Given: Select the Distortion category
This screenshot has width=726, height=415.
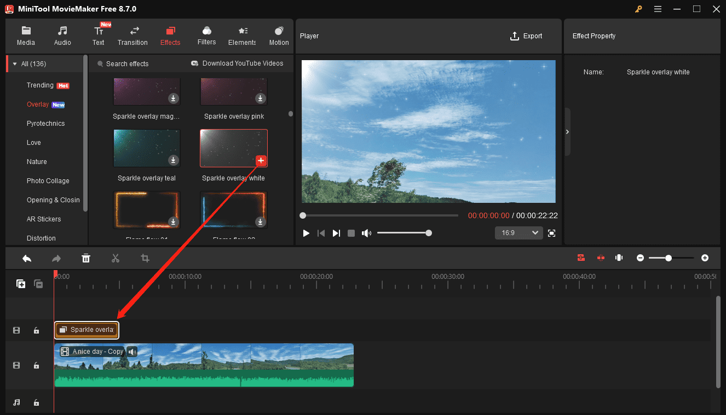Looking at the screenshot, I should pos(41,238).
